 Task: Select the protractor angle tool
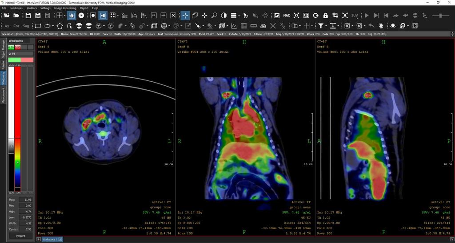click(263, 26)
